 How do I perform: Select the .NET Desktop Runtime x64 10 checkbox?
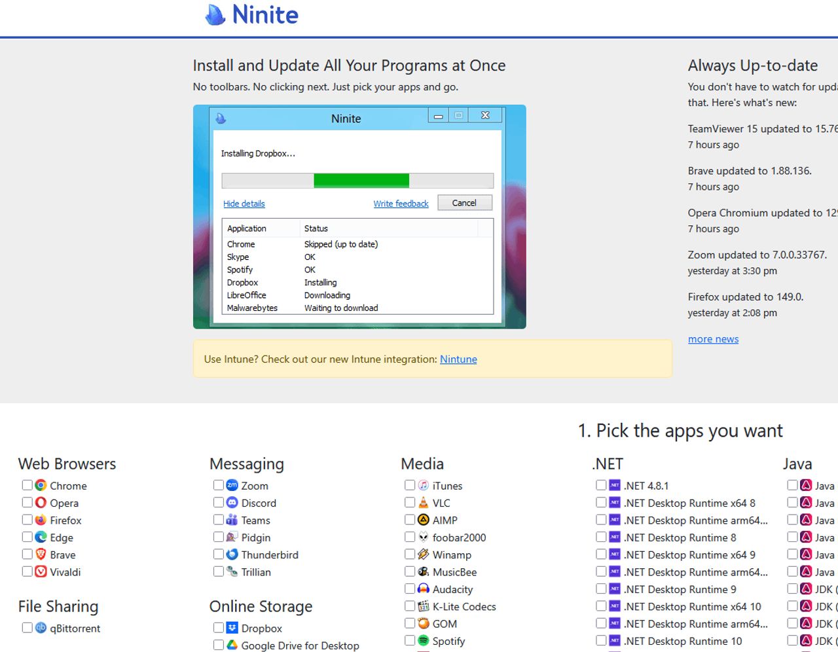tap(601, 606)
